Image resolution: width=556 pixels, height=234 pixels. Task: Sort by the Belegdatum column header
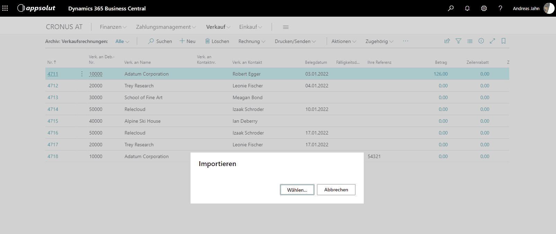[x=316, y=62]
